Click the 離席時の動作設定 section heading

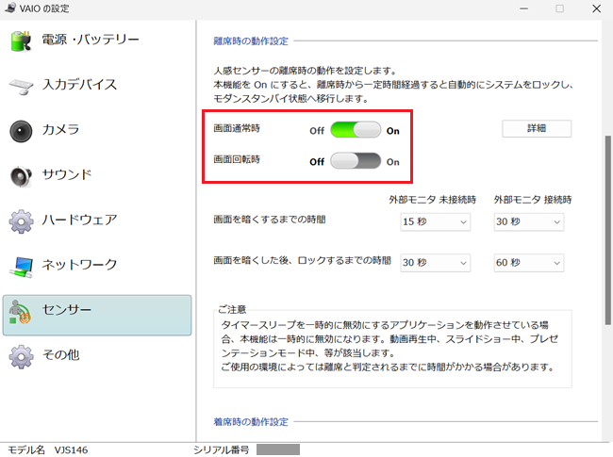[x=251, y=41]
